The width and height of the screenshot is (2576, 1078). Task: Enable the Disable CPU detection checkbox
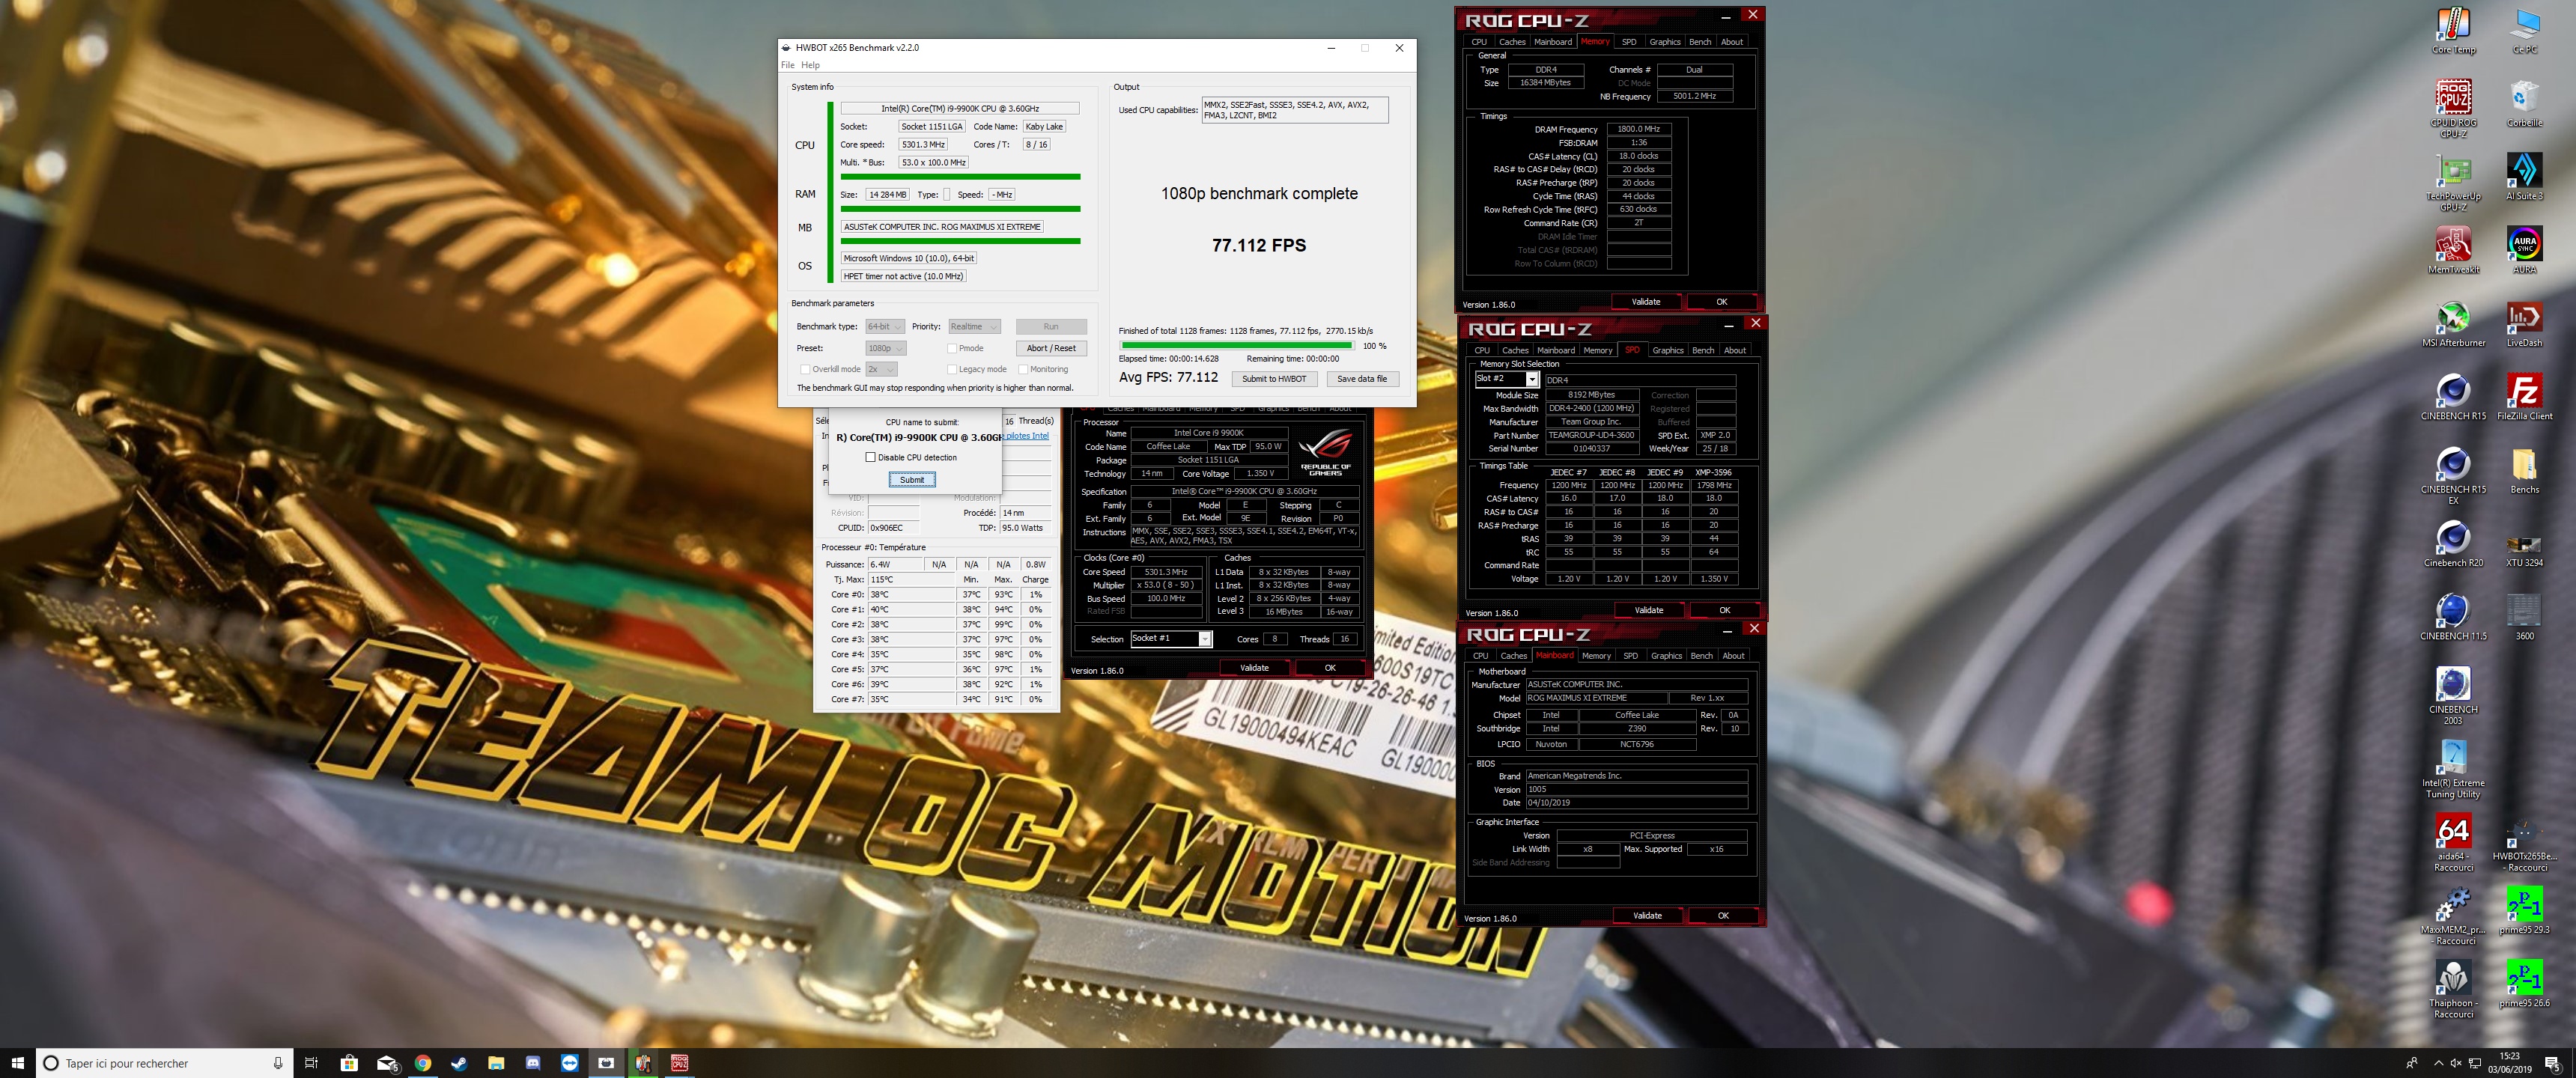(x=870, y=457)
